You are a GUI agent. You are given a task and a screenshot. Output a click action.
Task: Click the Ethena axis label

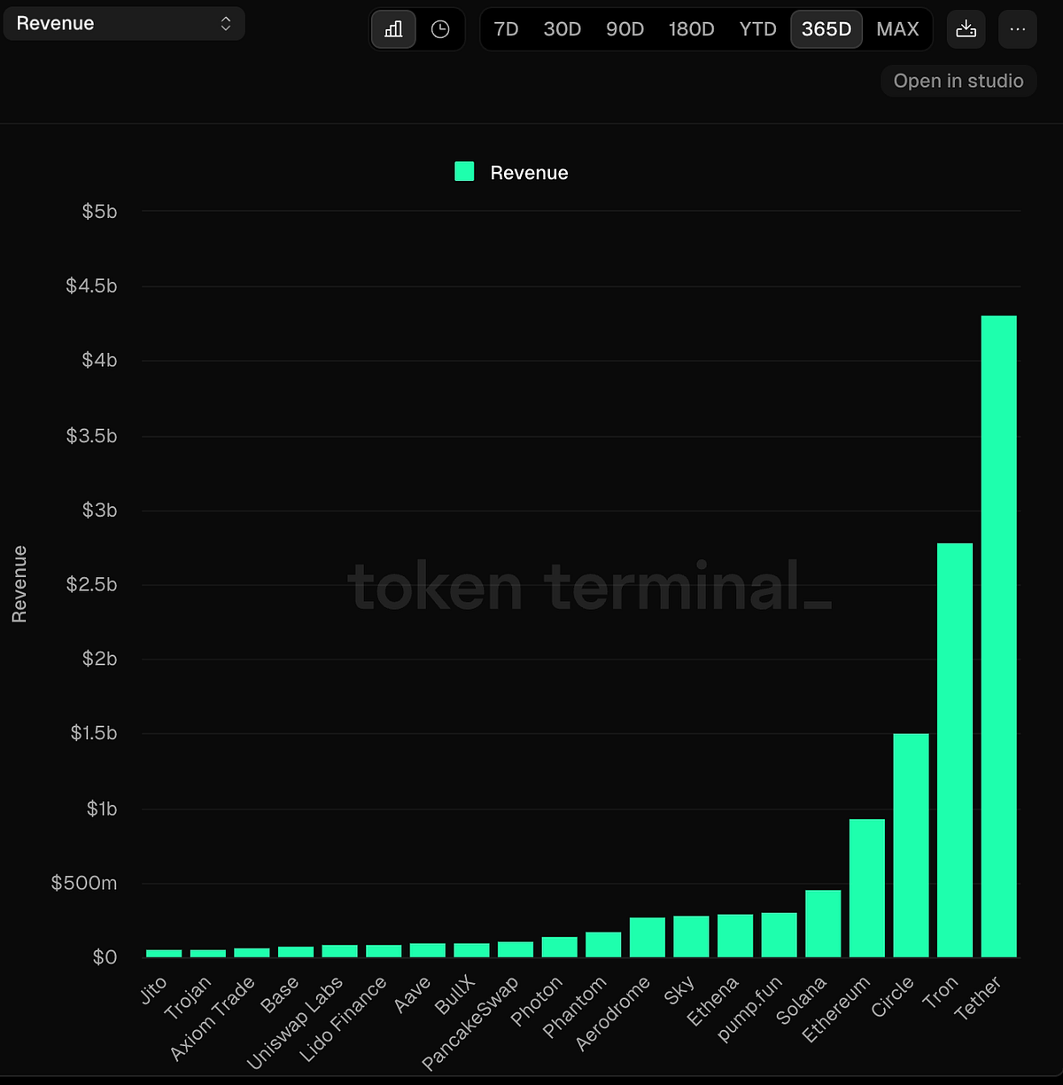pyautogui.click(x=713, y=1001)
